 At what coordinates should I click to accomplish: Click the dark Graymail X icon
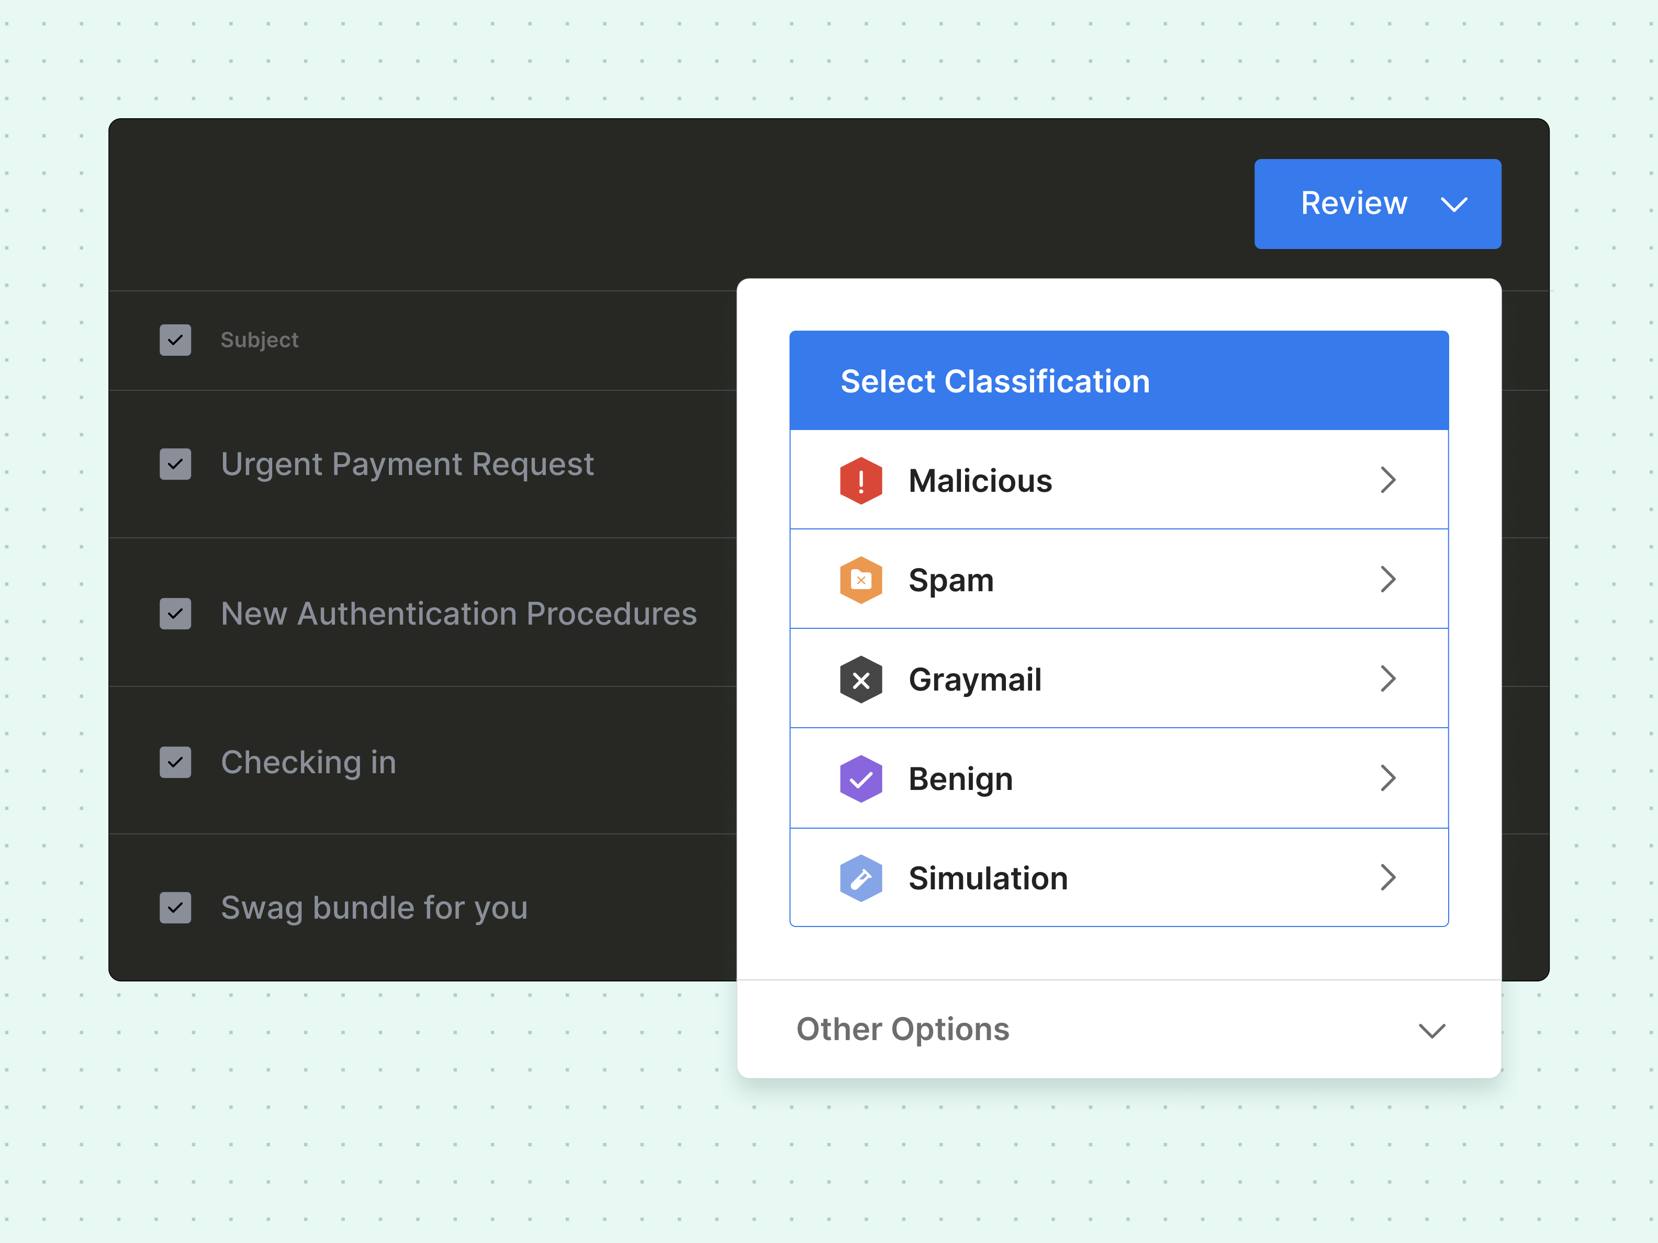(x=860, y=680)
